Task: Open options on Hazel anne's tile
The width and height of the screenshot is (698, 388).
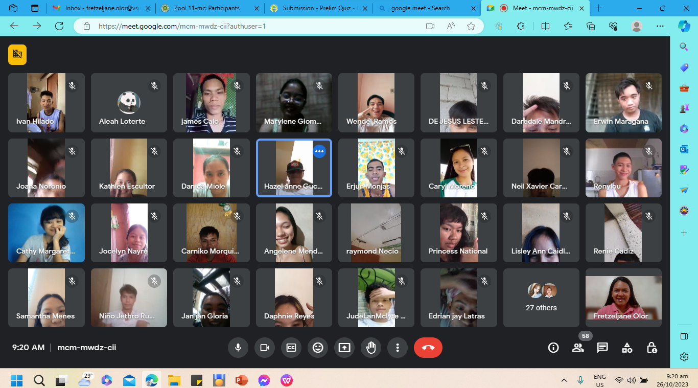Action: click(319, 151)
